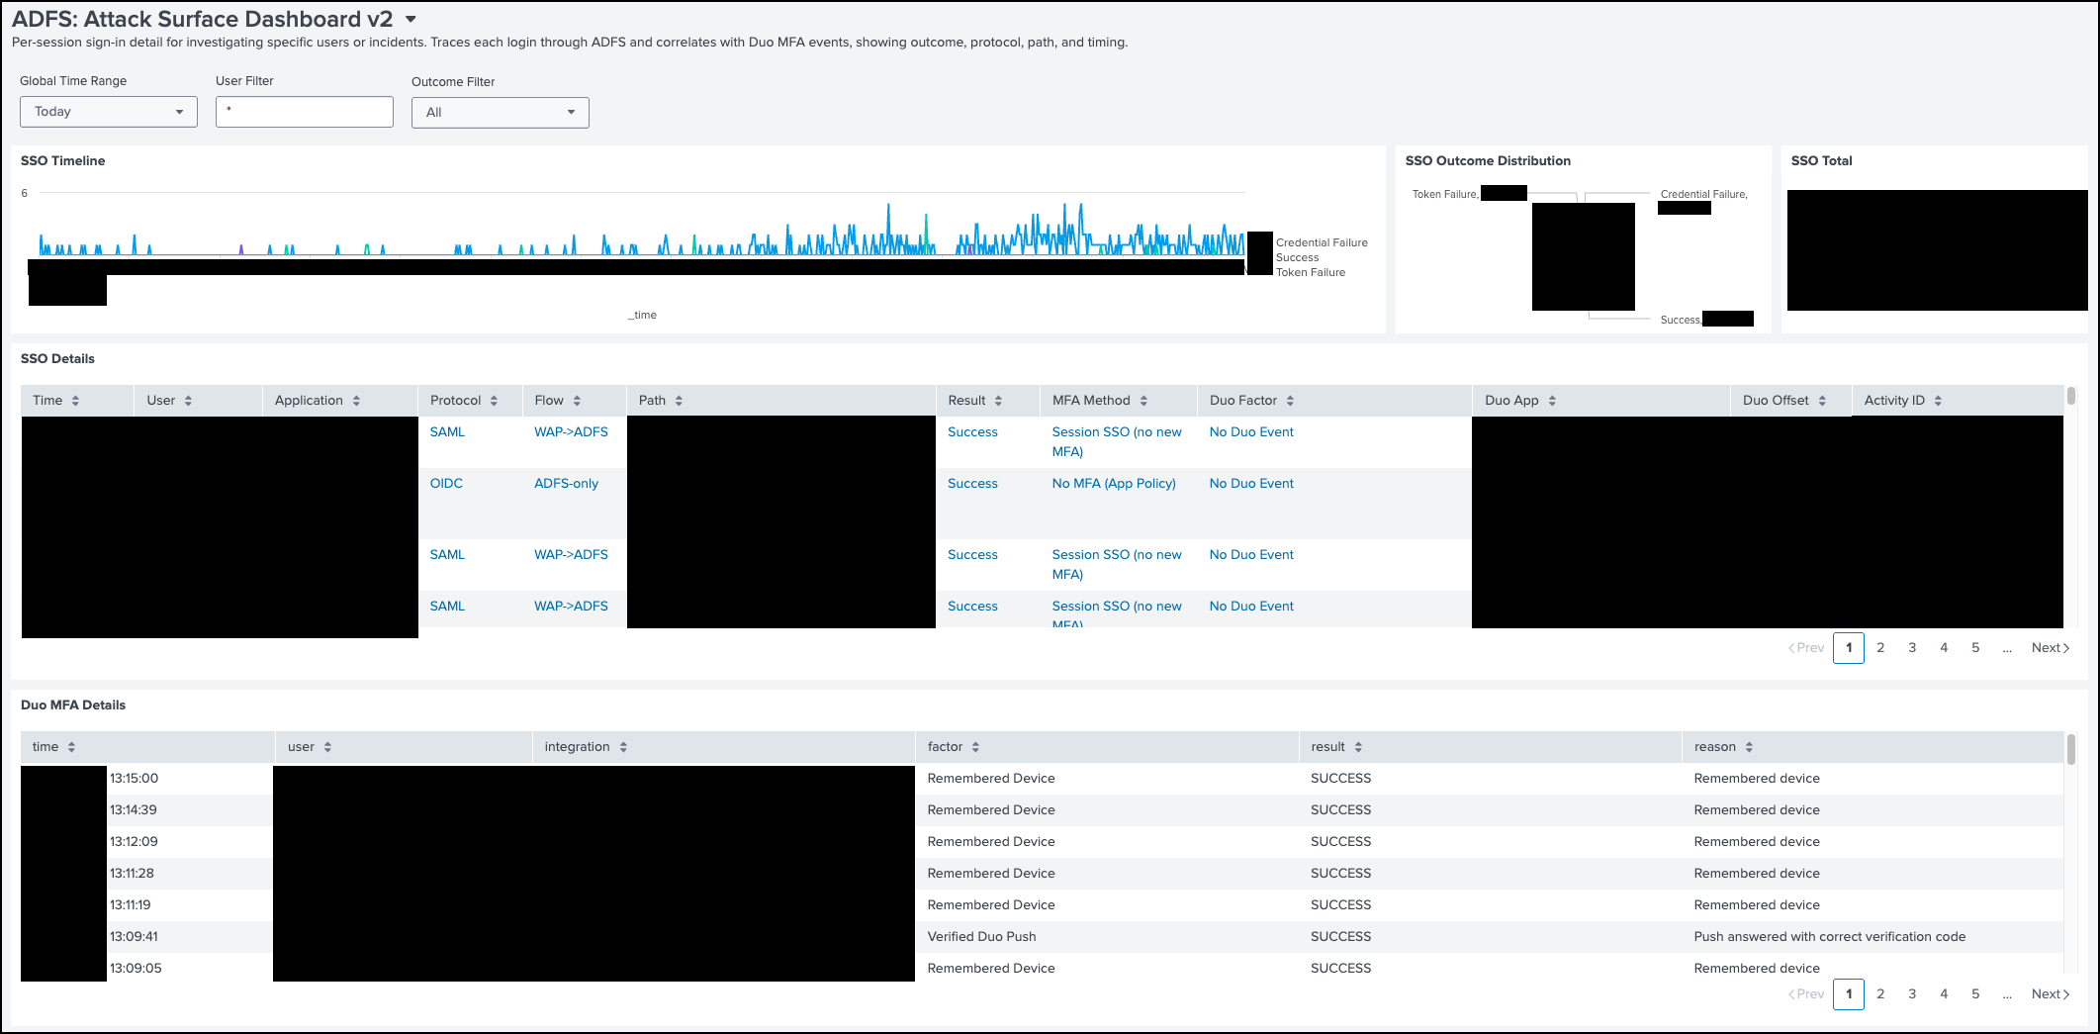Screen dimensions: 2100x1034
Task: Click the User Filter input field
Action: [x=305, y=112]
